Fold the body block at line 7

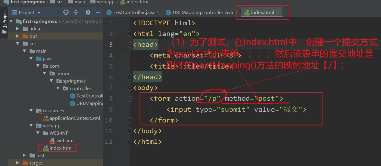(x=130, y=88)
